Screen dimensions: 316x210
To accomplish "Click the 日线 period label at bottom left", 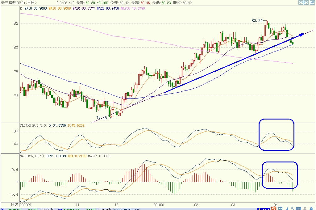I will point(15,205).
